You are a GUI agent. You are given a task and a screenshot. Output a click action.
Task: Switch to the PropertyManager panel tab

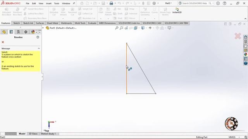(11, 32)
